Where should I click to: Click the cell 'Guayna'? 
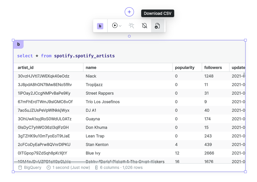[x=93, y=119]
